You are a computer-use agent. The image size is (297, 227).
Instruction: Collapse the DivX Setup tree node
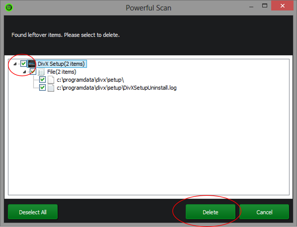pyautogui.click(x=15, y=64)
